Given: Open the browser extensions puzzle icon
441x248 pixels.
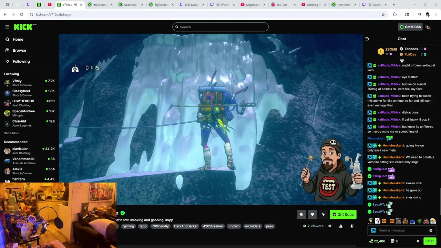Looking at the screenshot, I should pyautogui.click(x=395, y=14).
